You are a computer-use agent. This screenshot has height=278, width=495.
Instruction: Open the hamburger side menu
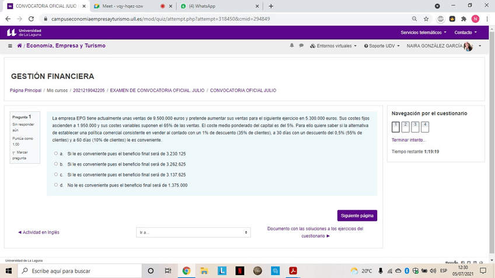pyautogui.click(x=10, y=45)
